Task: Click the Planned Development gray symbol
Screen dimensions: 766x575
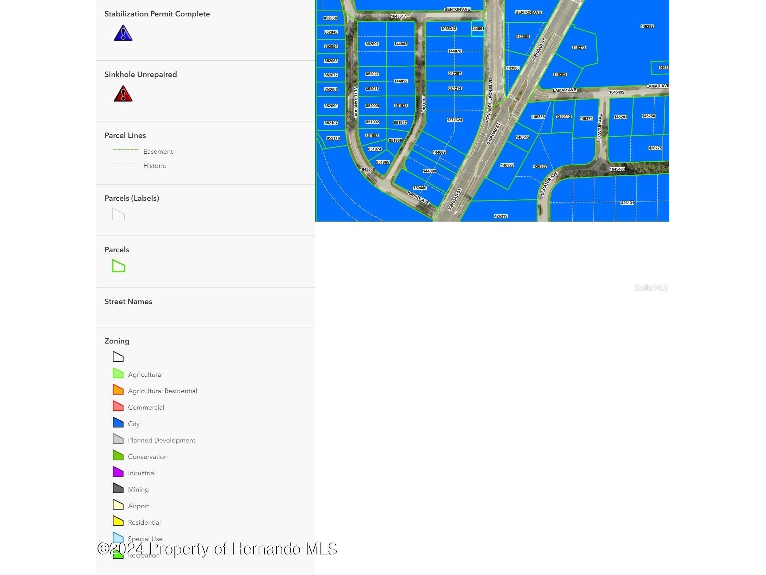Action: pos(118,439)
